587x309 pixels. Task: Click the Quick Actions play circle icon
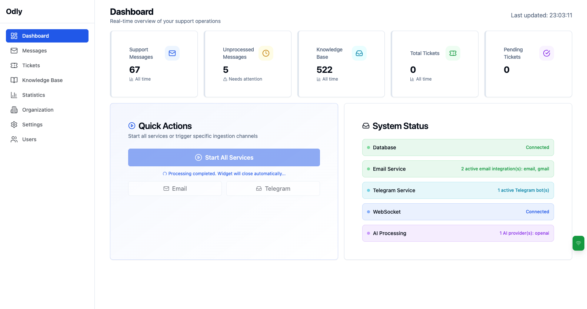[x=132, y=126]
